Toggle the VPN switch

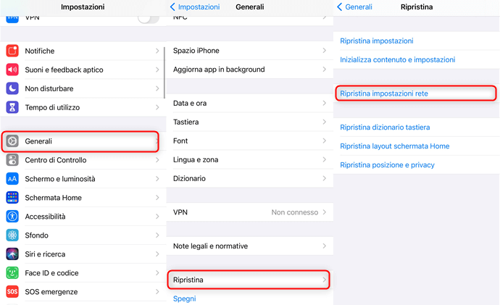pyautogui.click(x=149, y=19)
